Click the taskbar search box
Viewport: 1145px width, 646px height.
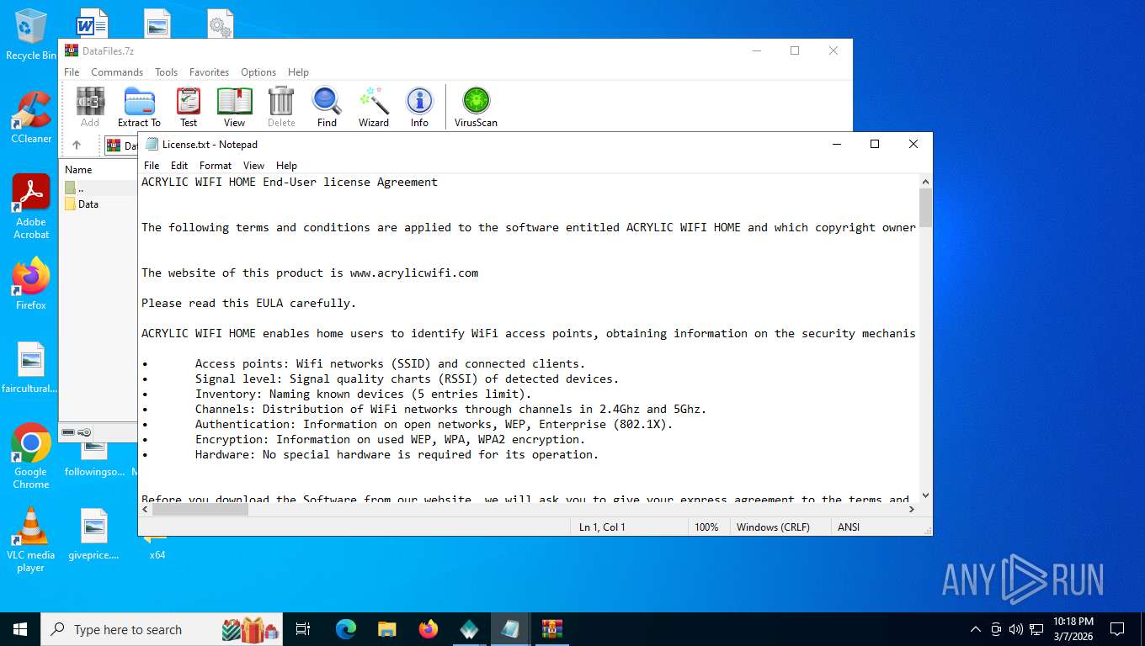tap(163, 629)
